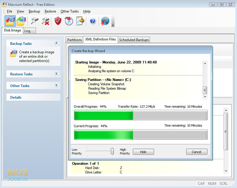237x188 pixels.
Task: Open help with the blue question icon
Action: [93, 21]
